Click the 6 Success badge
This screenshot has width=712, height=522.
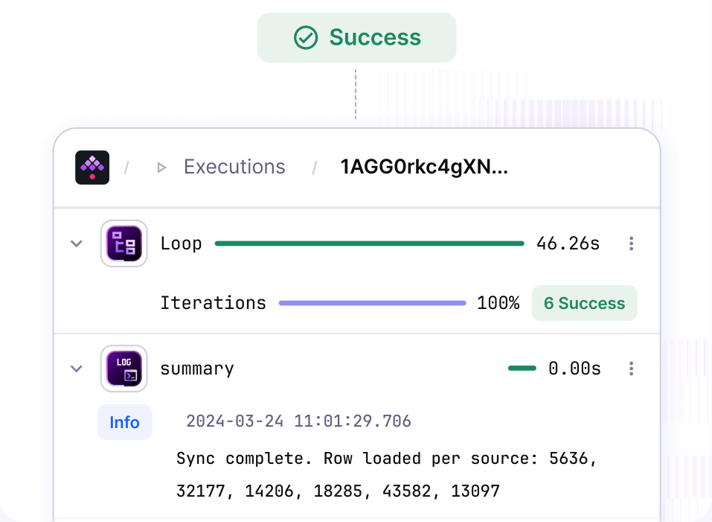point(584,303)
